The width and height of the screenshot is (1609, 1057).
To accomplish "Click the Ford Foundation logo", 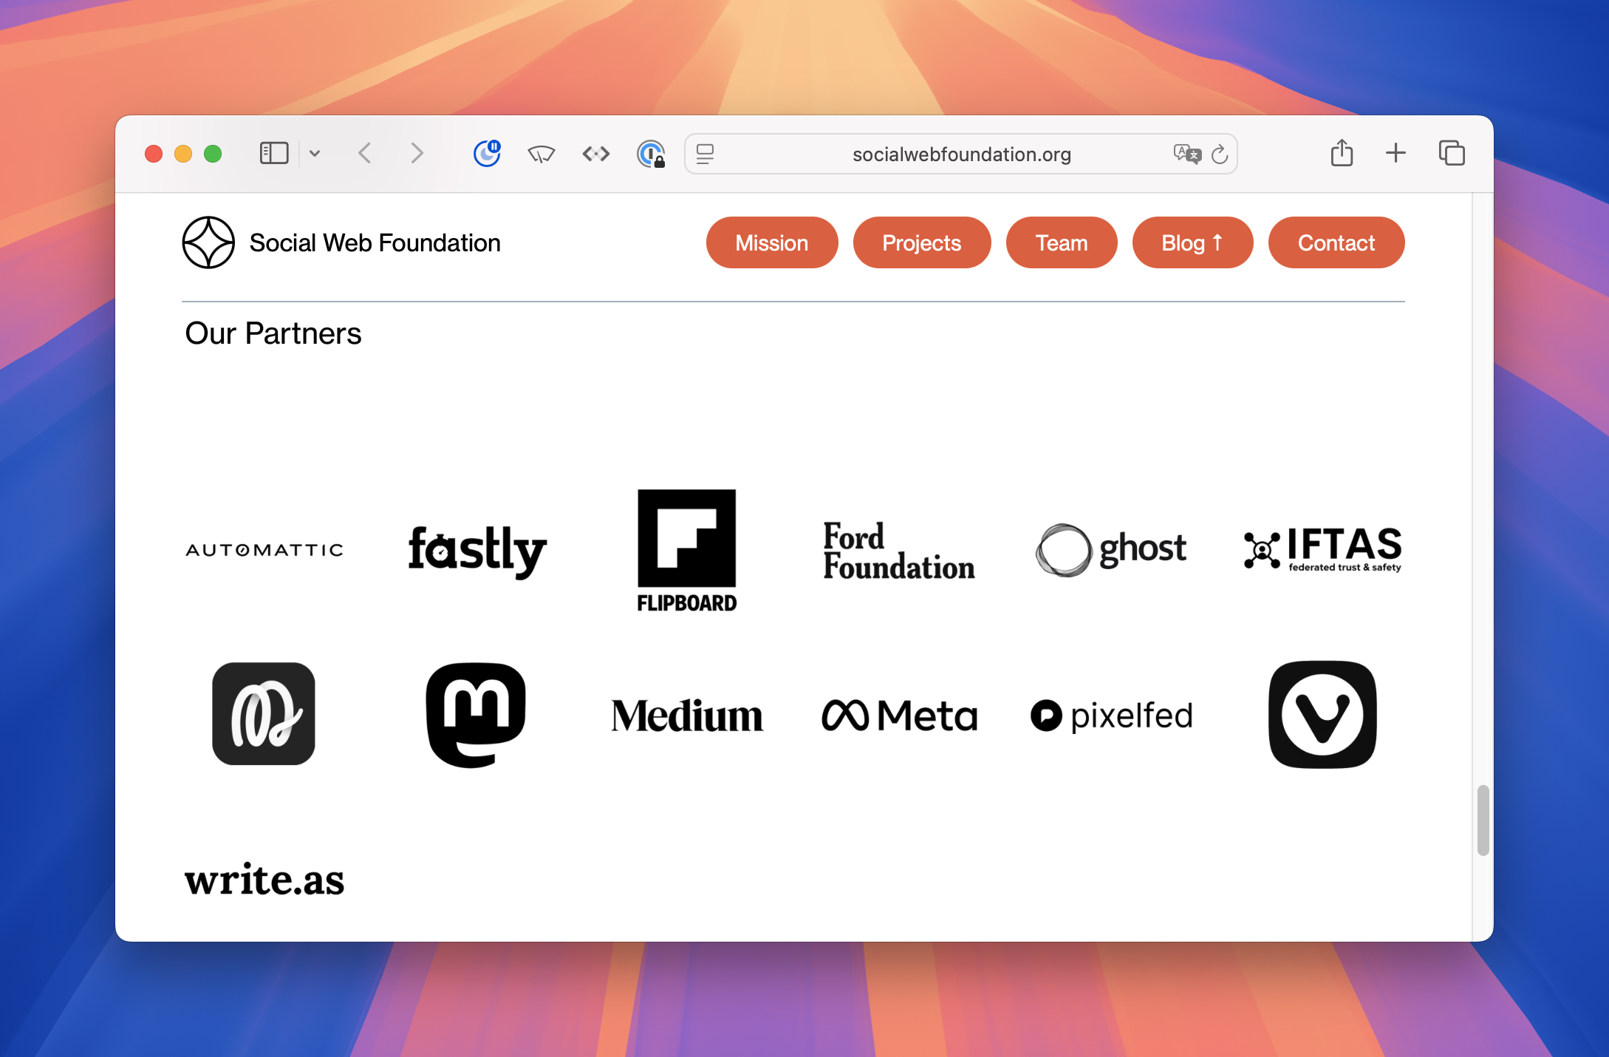I will pos(899,551).
